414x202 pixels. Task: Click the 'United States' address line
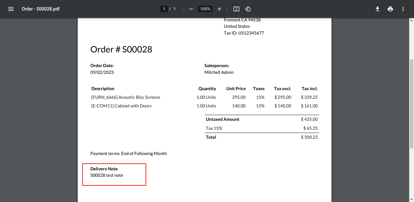pyautogui.click(x=237, y=26)
